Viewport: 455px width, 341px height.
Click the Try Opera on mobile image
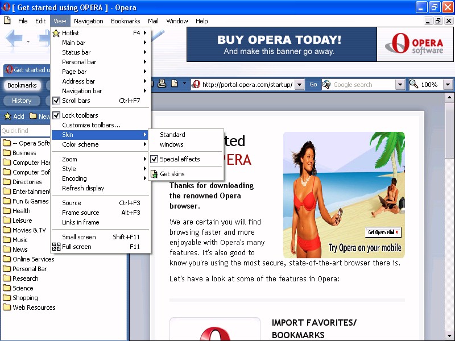click(x=344, y=195)
